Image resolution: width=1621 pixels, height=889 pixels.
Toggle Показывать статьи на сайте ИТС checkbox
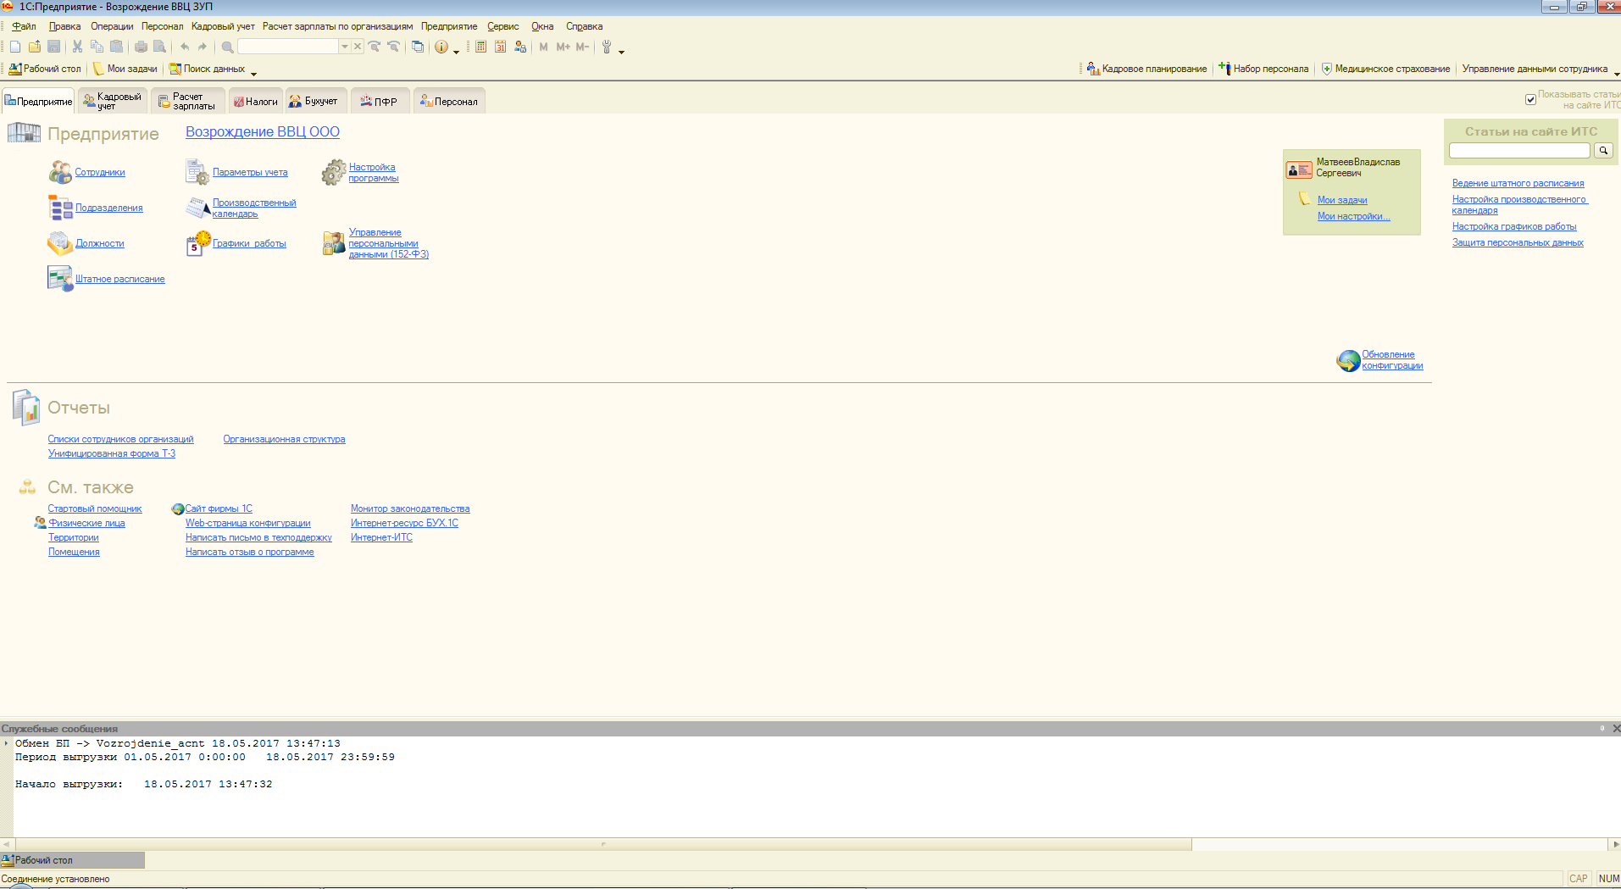click(1530, 99)
